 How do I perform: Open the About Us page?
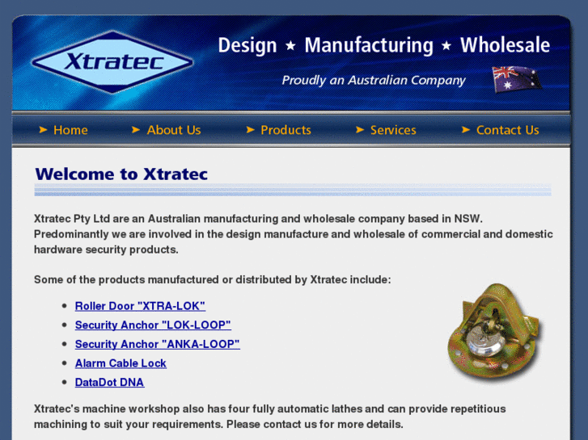click(x=174, y=130)
